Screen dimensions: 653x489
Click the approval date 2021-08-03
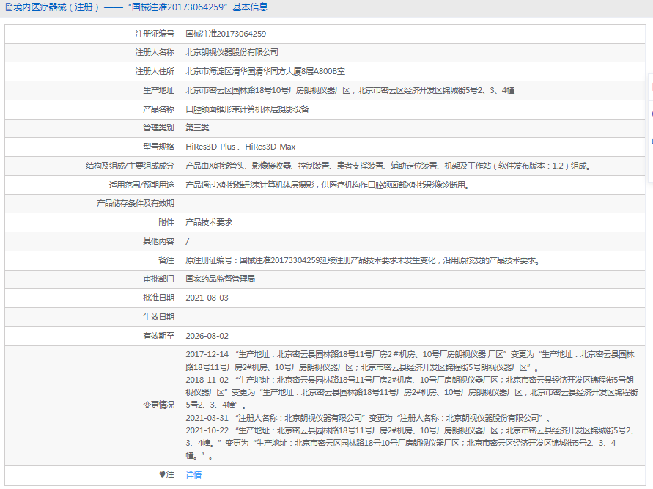click(x=207, y=298)
